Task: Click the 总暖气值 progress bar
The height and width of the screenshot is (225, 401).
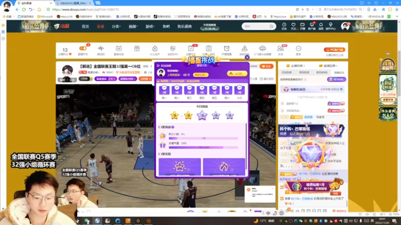Action: [x=204, y=147]
